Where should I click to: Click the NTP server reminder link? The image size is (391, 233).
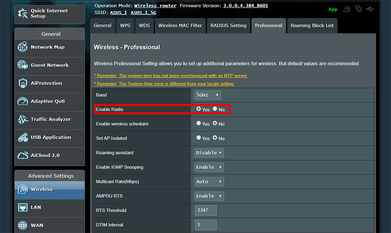point(171,75)
